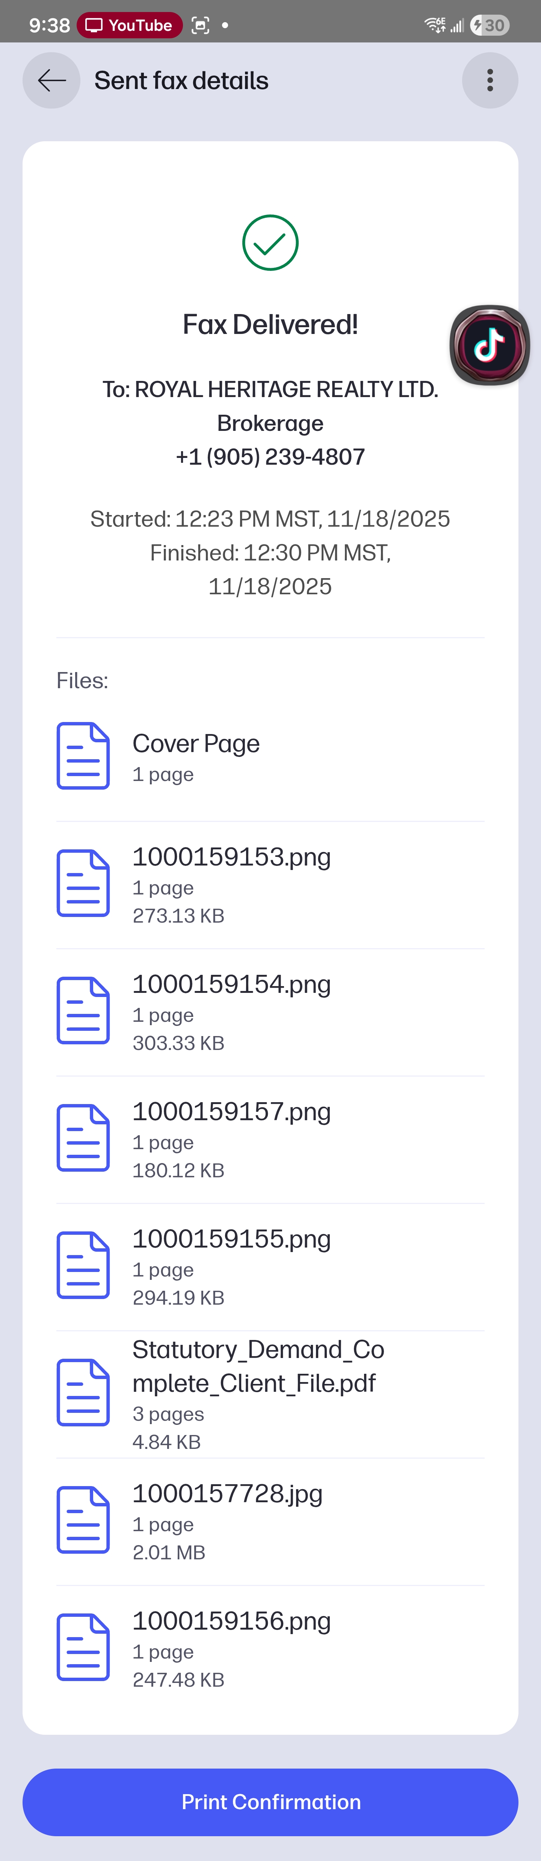Tap the screenshot indicator icon in status bar

click(x=201, y=25)
